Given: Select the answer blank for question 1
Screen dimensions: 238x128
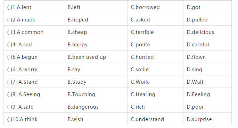Looking at the screenshot, I should (x=10, y=7).
